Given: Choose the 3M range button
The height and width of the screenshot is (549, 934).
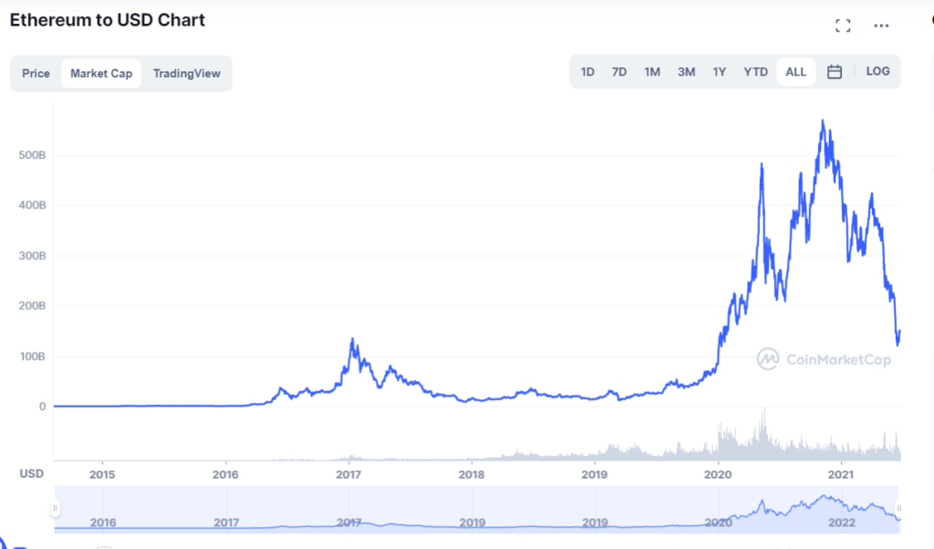Looking at the screenshot, I should click(686, 70).
